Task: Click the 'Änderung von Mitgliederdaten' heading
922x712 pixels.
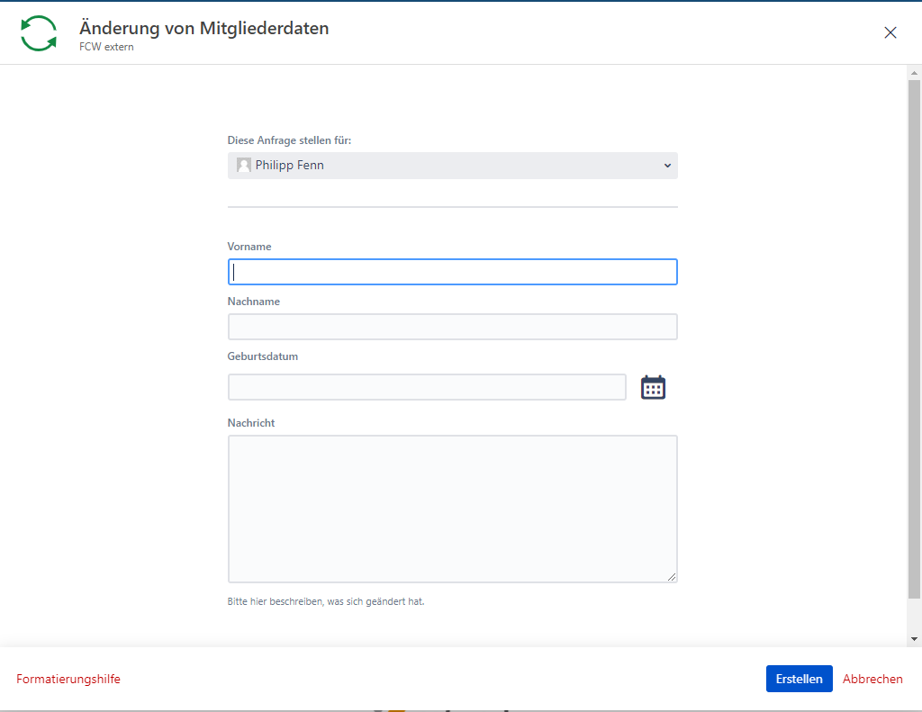Action: point(204,28)
